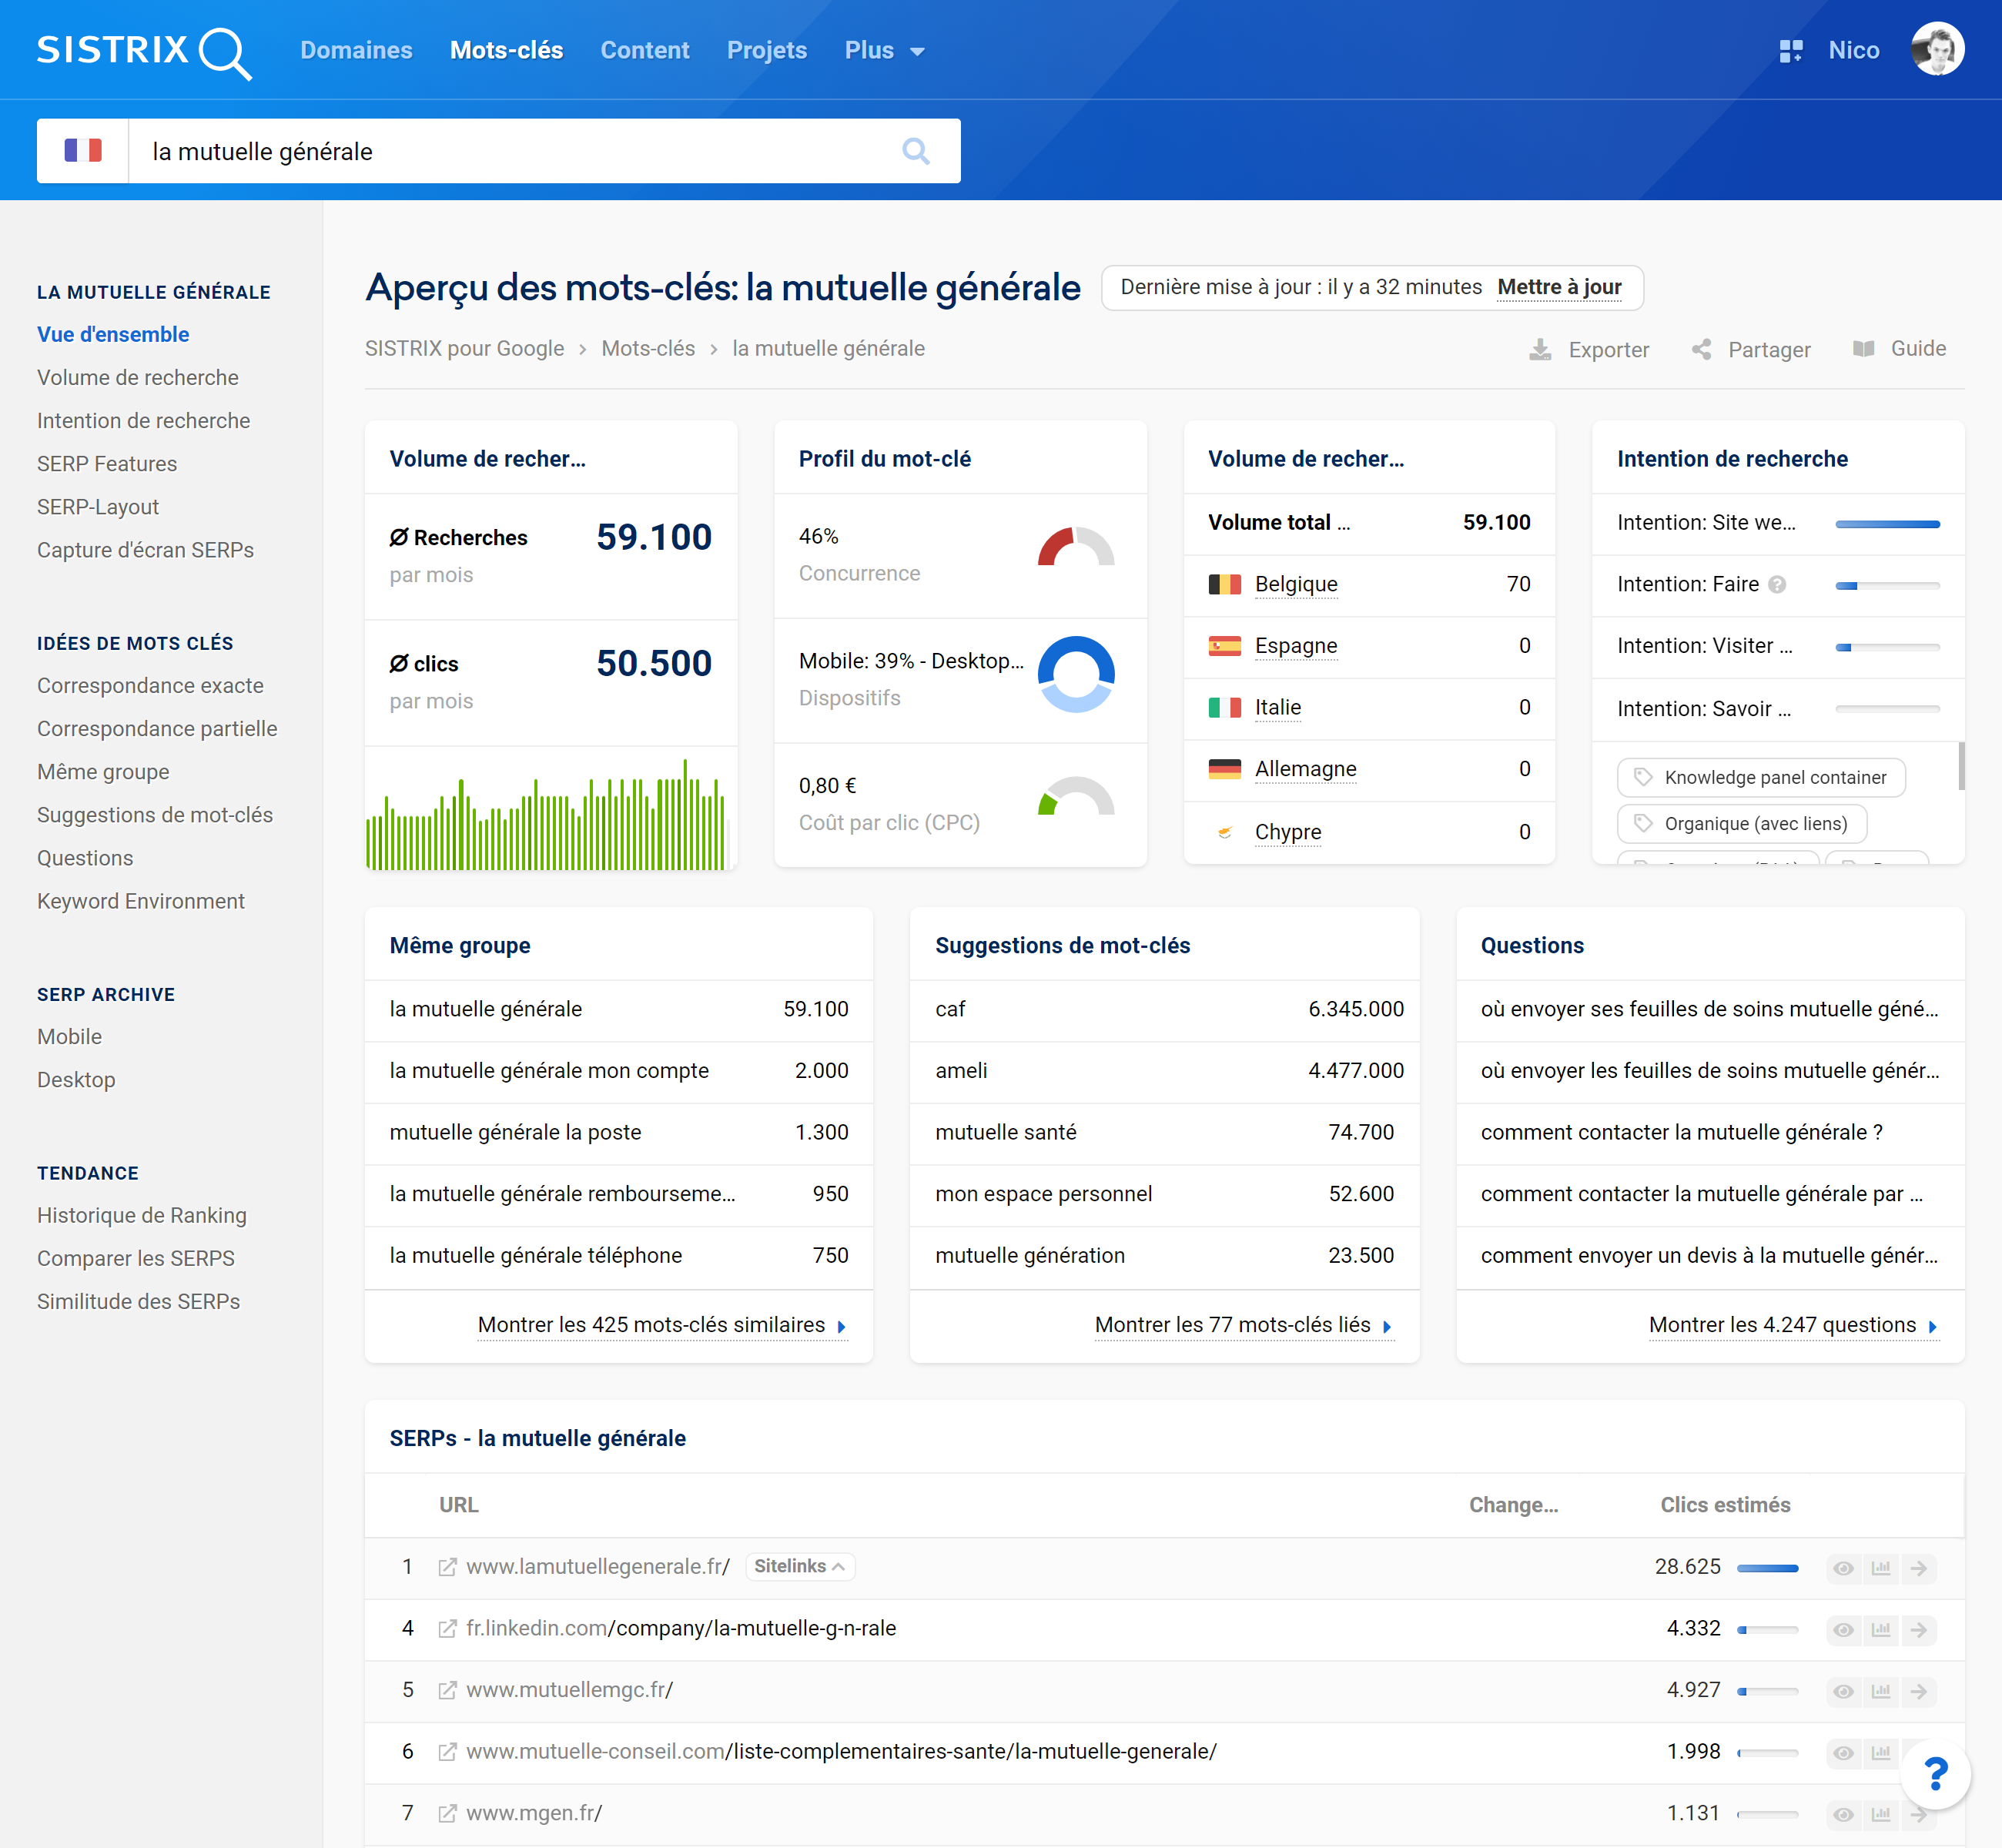Viewport: 2002px width, 1848px height.
Task: Open the apps grid icon next to Nico
Action: (x=1791, y=51)
